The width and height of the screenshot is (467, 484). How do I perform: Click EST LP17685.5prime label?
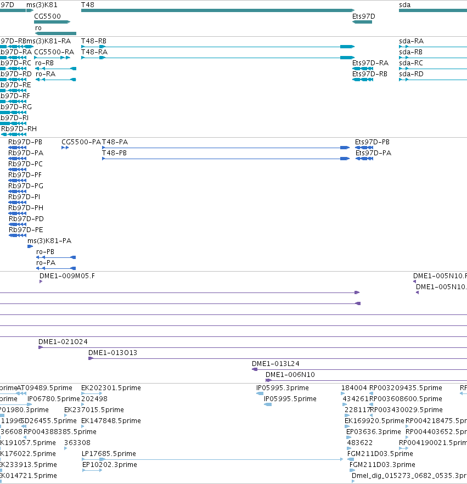point(109,454)
